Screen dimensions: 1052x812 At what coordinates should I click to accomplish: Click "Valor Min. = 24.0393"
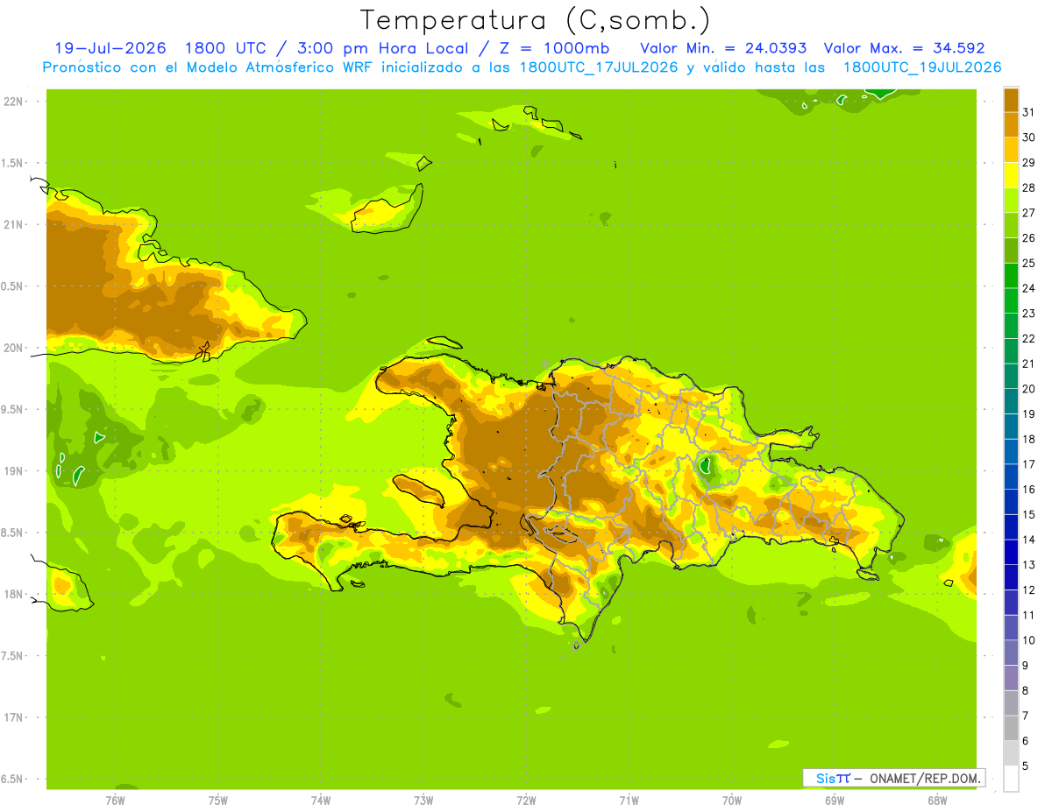tap(723, 48)
